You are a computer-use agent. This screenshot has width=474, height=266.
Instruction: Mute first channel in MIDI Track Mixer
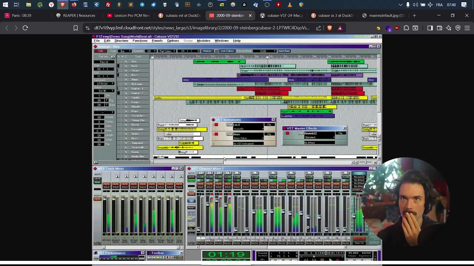[107, 184]
